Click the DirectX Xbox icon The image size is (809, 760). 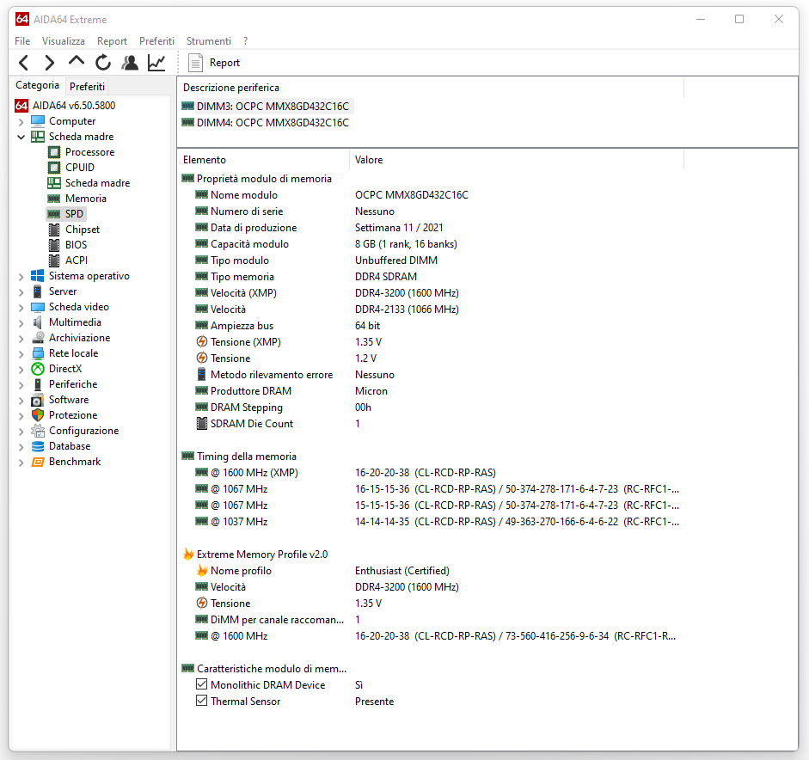38,369
